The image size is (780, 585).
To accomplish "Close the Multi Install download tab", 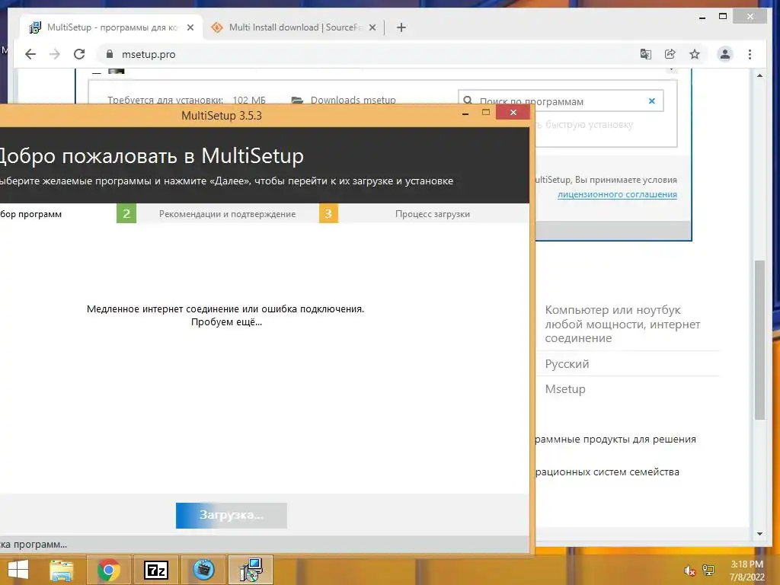I will coord(372,27).
